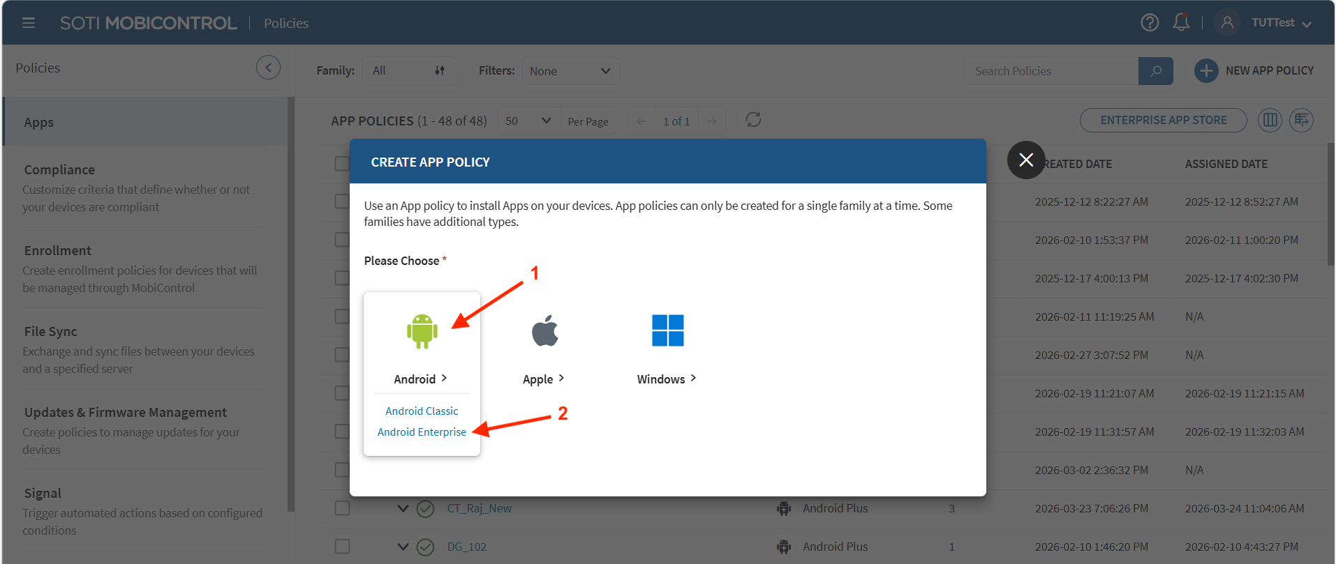
Task: Open the hamburger main menu
Action: click(29, 23)
